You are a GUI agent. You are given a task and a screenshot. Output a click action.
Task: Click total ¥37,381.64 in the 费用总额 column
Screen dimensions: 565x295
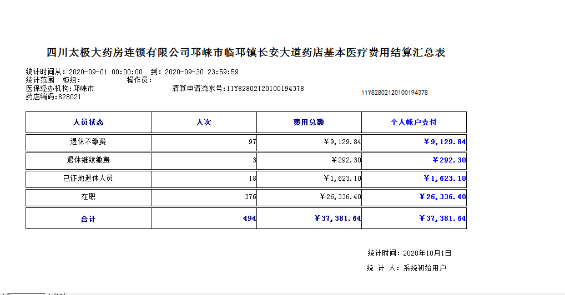pyautogui.click(x=337, y=218)
